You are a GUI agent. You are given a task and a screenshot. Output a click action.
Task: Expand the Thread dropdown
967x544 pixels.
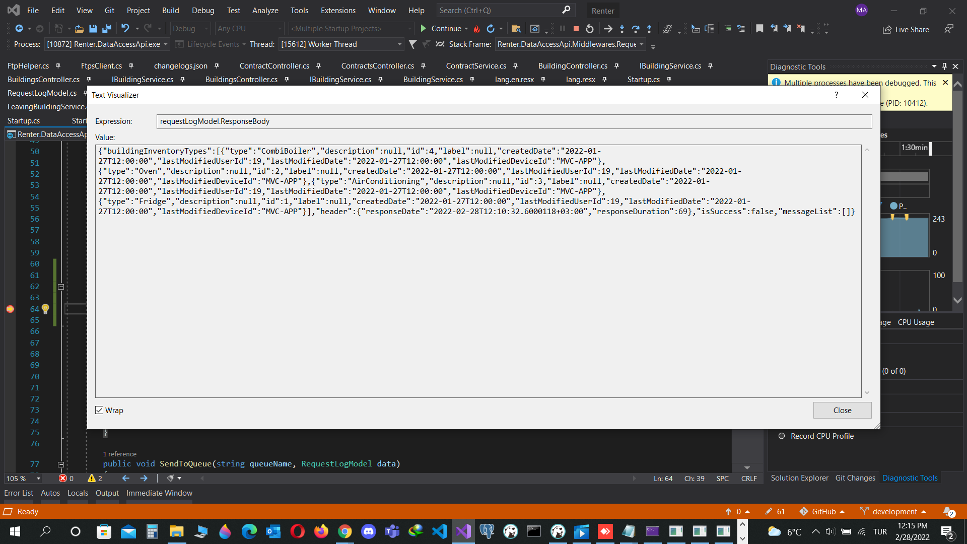399,44
